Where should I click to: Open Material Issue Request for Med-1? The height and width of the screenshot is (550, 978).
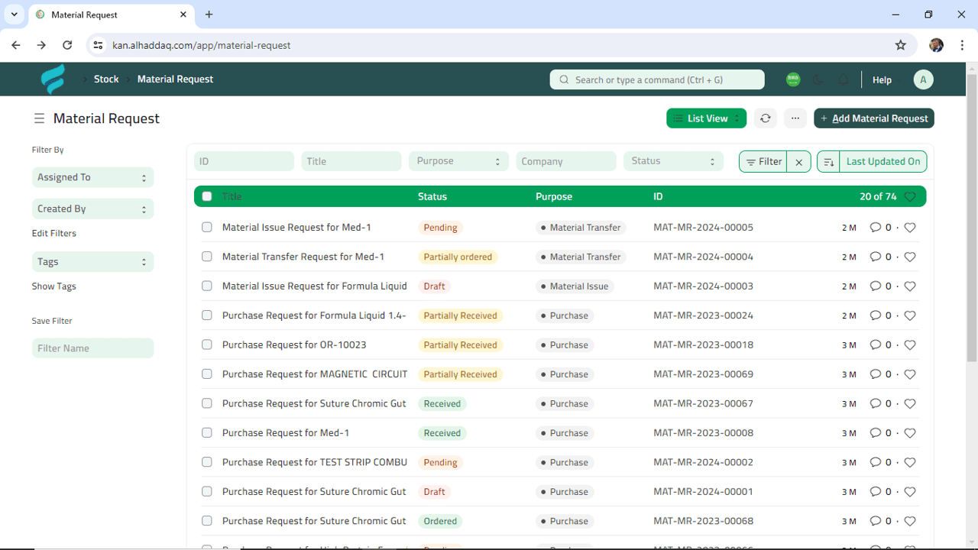point(296,228)
